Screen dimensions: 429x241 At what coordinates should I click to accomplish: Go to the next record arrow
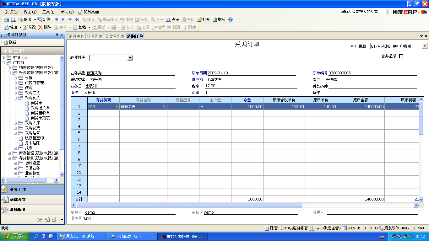70,19
